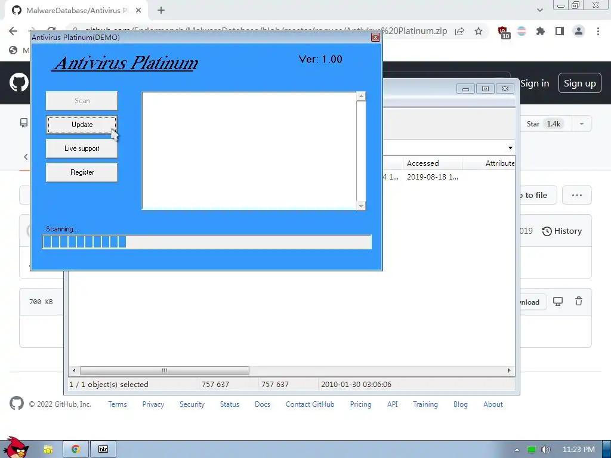Click the open with desktop icon
The image size is (611, 458).
558,301
